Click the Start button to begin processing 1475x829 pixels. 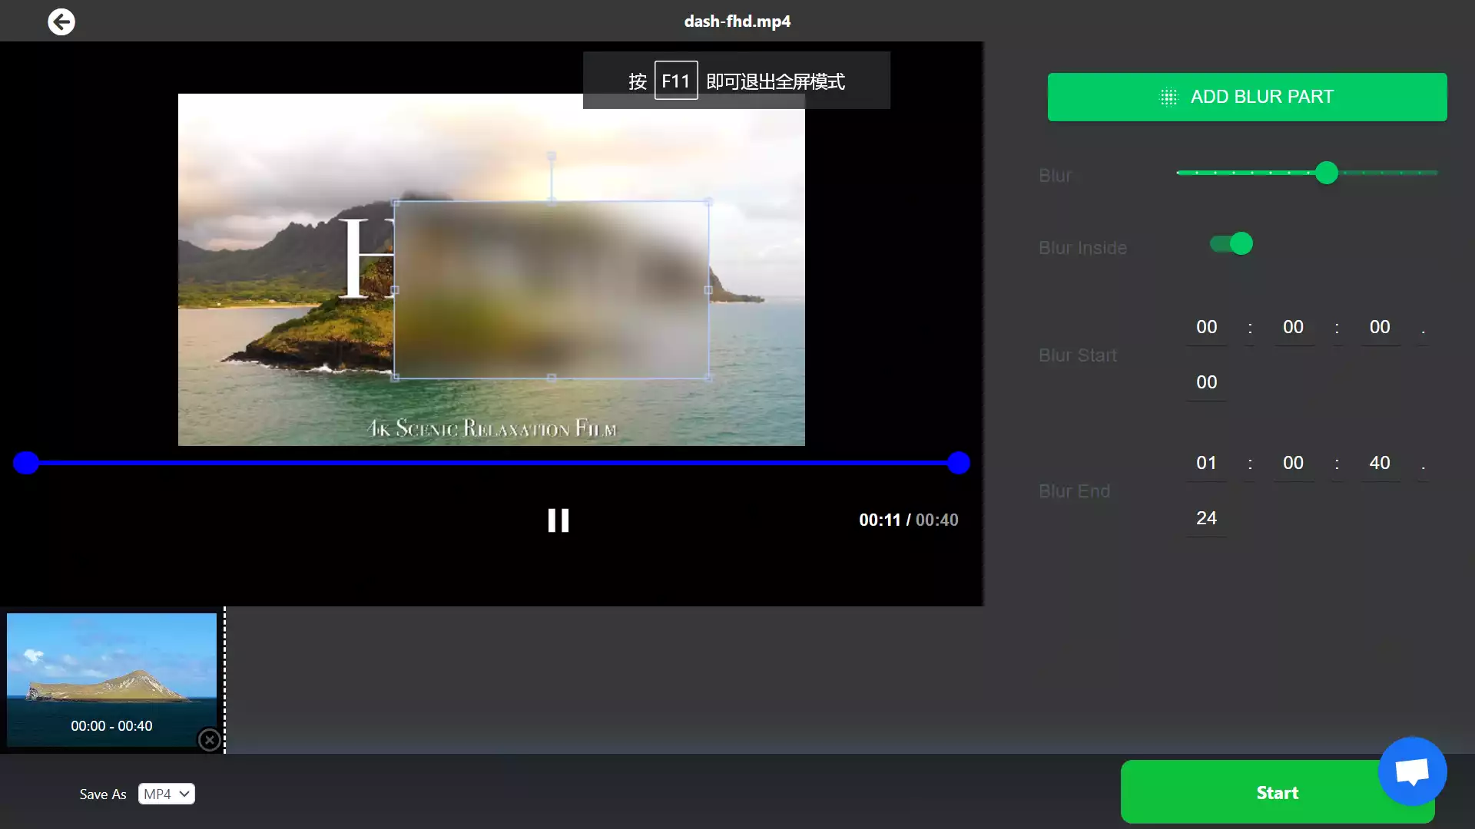[x=1277, y=792]
